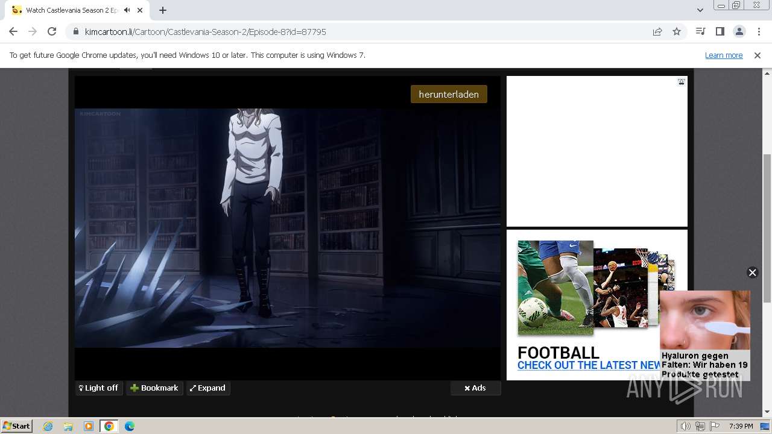The width and height of the screenshot is (772, 434).
Task: Toggle the Chrome side panel
Action: pyautogui.click(x=720, y=31)
